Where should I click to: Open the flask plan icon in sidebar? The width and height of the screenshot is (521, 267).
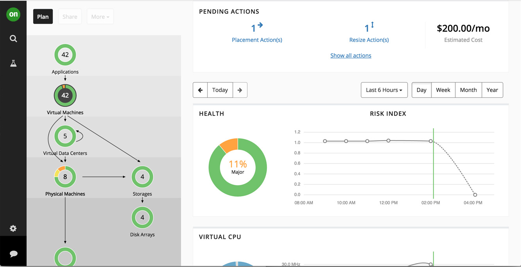pos(13,63)
